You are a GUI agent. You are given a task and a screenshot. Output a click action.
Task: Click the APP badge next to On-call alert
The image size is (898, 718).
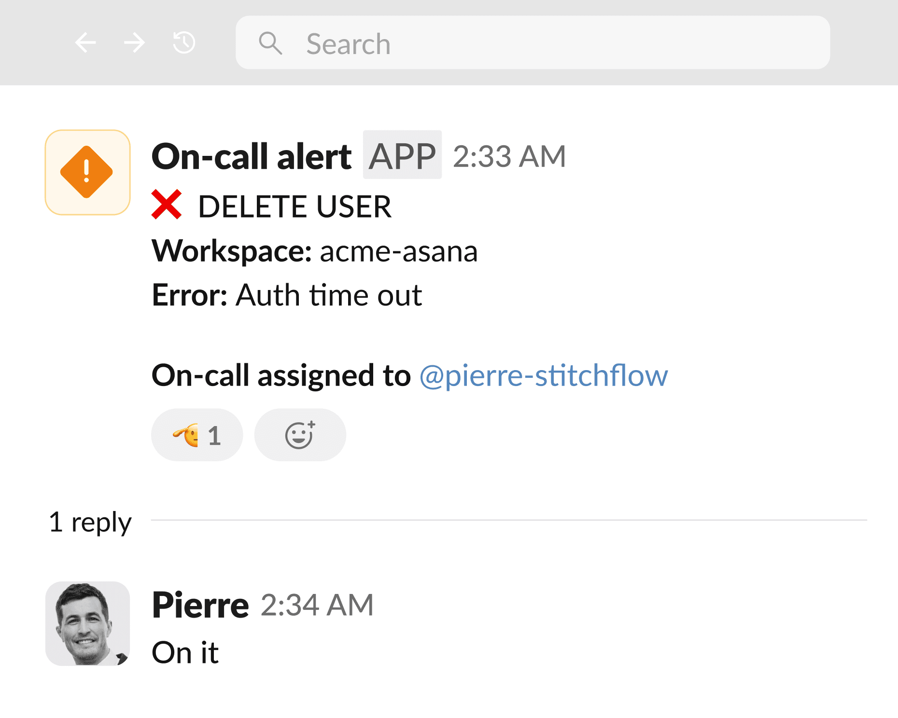[402, 155]
